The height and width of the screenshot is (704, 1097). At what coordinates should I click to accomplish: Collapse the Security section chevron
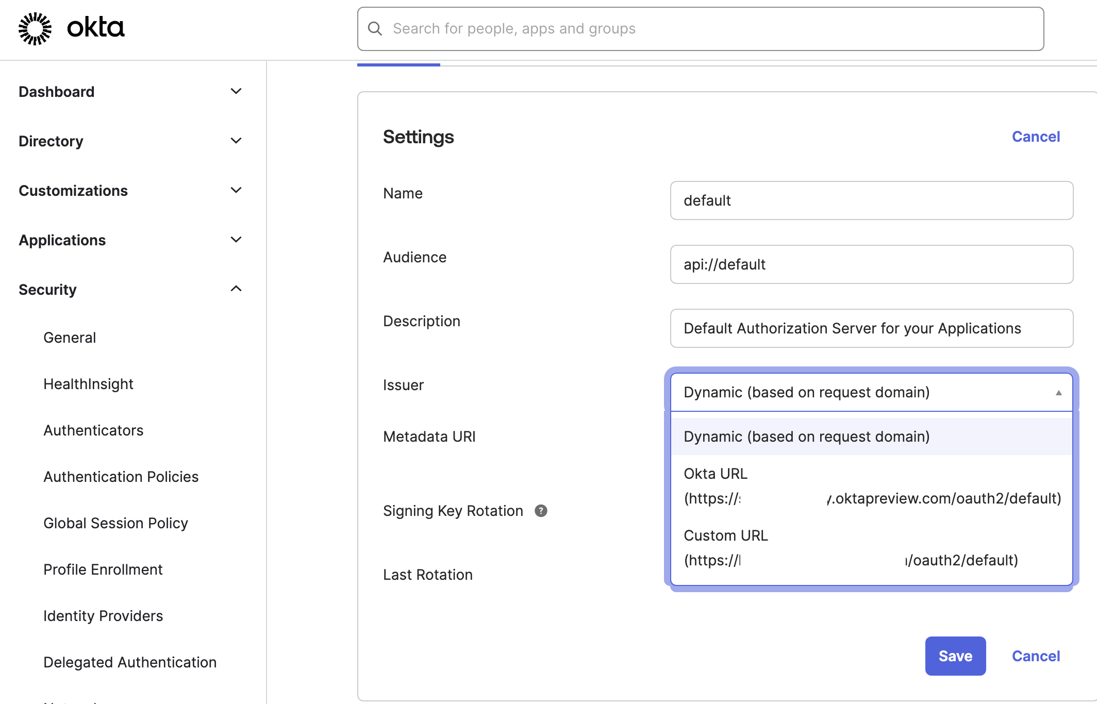[x=236, y=289]
